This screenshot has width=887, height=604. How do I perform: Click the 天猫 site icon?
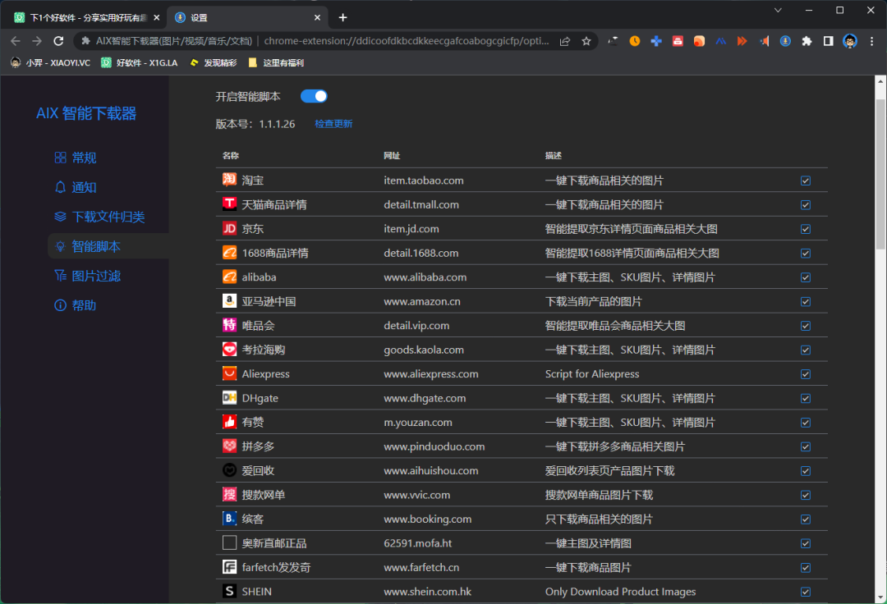click(x=229, y=204)
